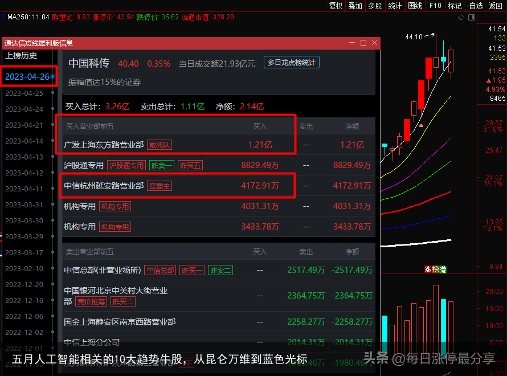Click the 44.10 high price label
This screenshot has height=376, width=507.
[414, 37]
